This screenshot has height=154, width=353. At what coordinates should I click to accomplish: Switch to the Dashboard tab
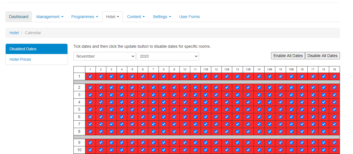pos(19,17)
